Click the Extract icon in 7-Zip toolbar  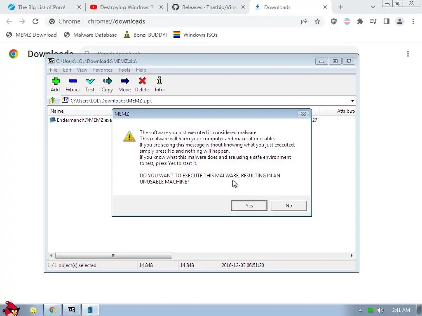[x=73, y=84]
